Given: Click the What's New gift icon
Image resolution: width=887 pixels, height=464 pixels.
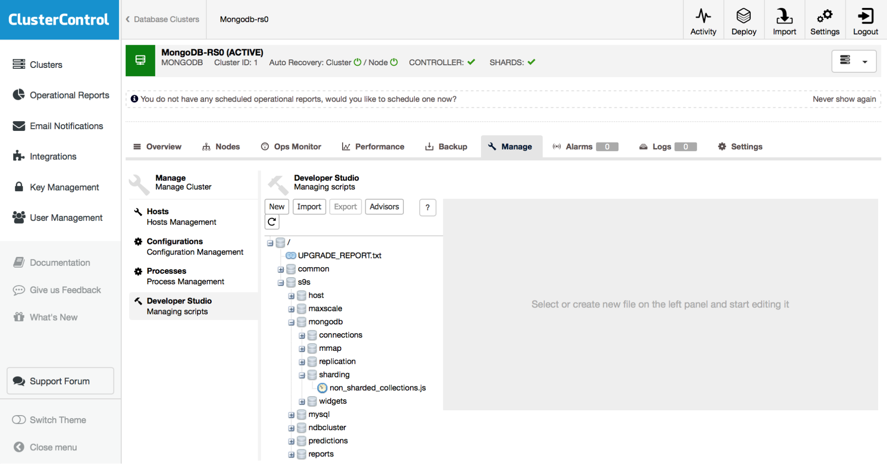Looking at the screenshot, I should point(19,317).
